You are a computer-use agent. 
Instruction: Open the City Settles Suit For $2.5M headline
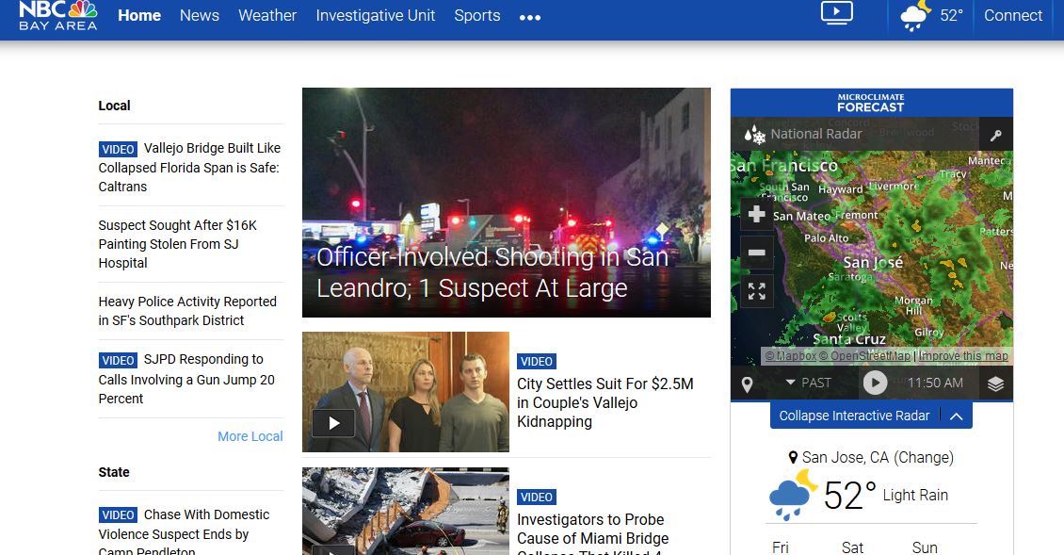coord(605,403)
